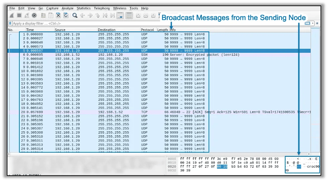Save the capture file
The height and width of the screenshot is (181, 328).
tap(51, 15)
